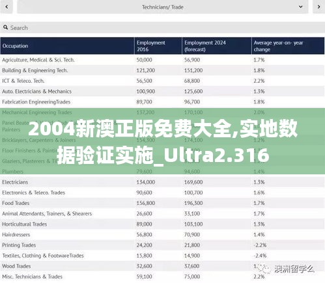Image resolution: width=325 pixels, height=283 pixels.
Task: Select the ICT & Teleco. Tech. row
Action: (x=162, y=81)
